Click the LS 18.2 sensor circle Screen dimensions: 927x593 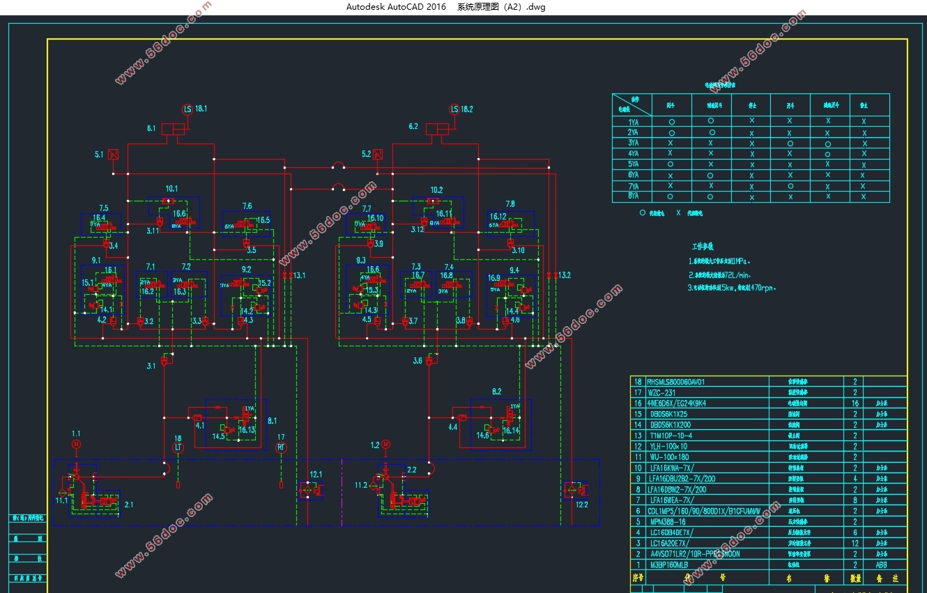pos(454,109)
